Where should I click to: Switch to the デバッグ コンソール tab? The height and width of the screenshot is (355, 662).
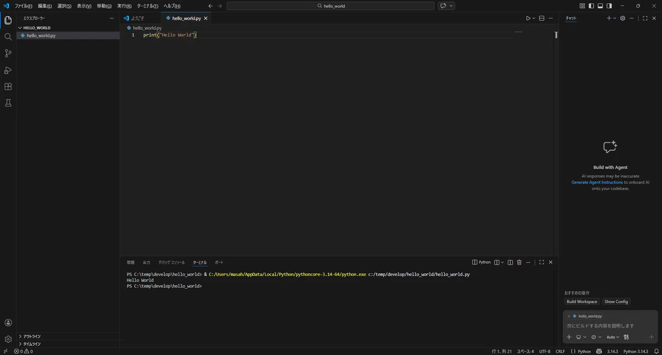pos(172,263)
